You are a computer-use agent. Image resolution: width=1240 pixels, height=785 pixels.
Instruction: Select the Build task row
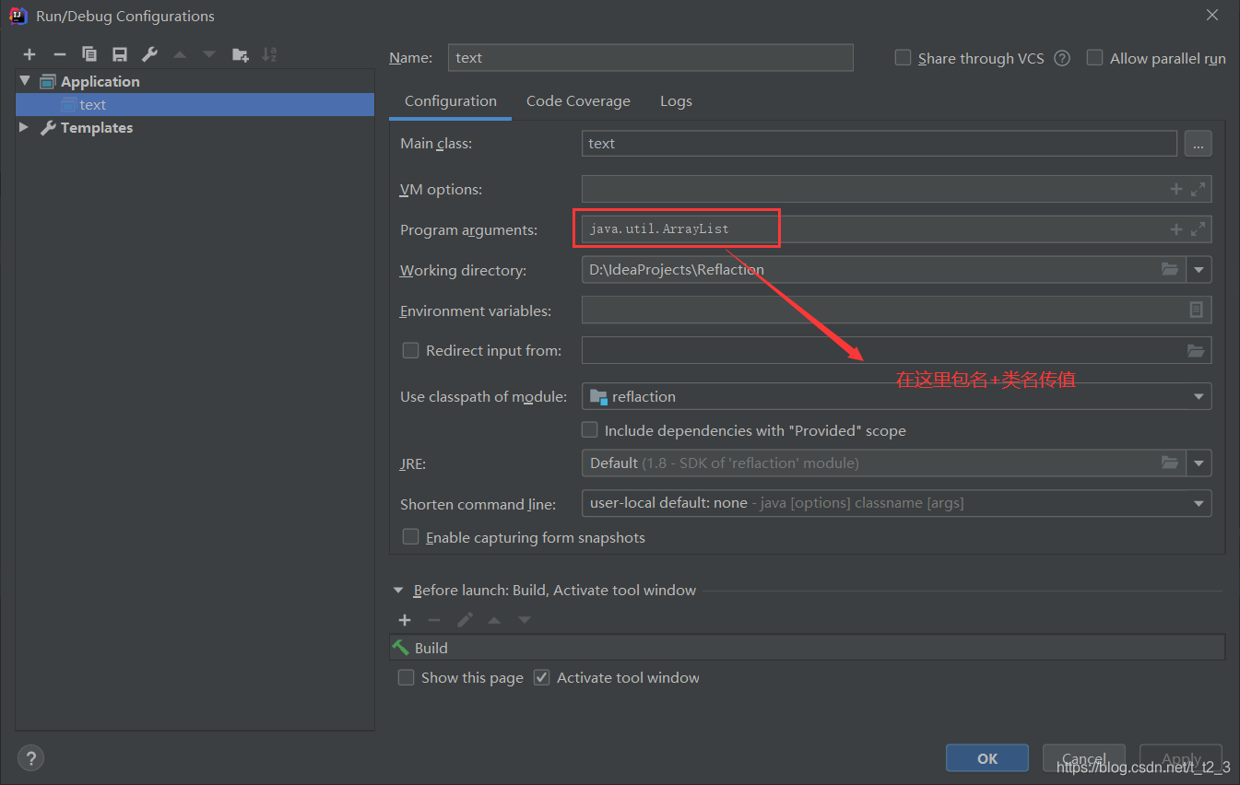(808, 648)
